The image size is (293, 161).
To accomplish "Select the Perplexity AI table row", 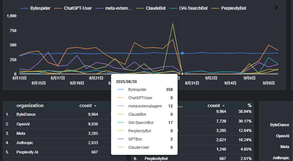I will [x=29, y=152].
